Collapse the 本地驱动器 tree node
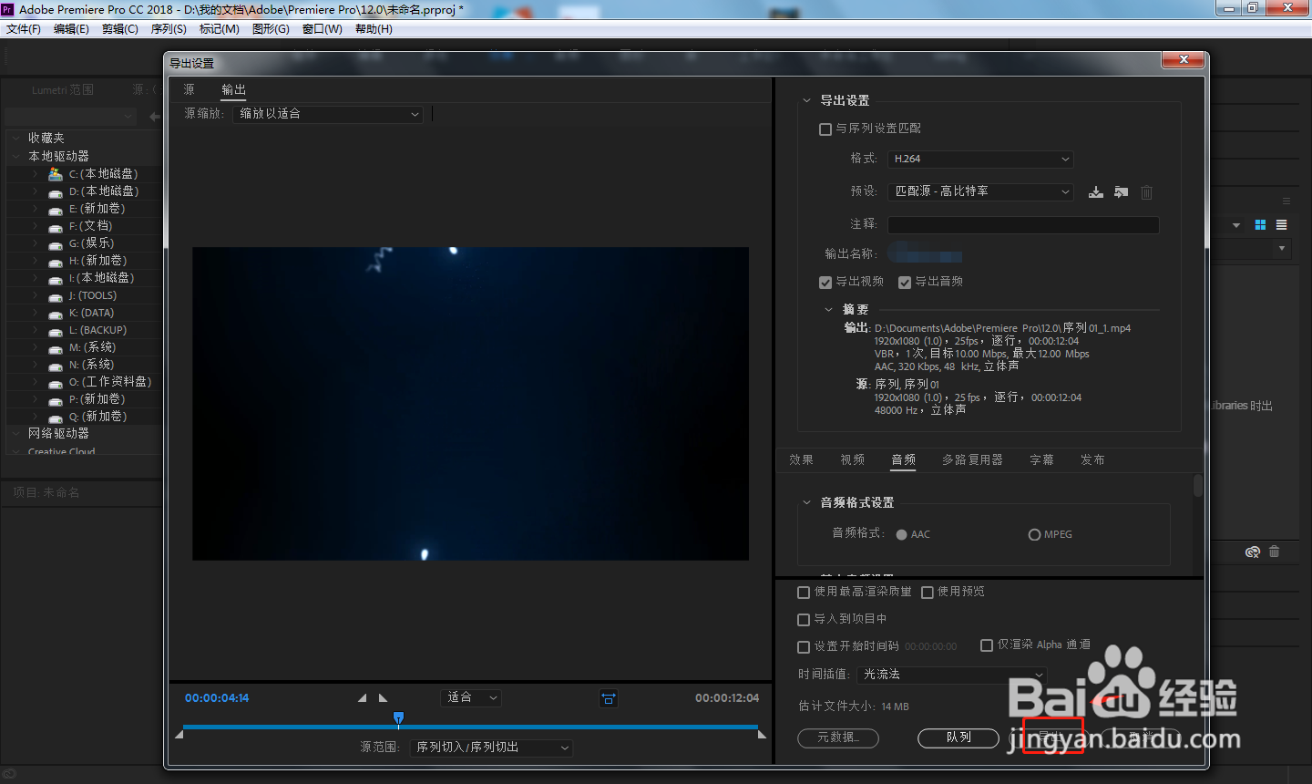 click(15, 157)
